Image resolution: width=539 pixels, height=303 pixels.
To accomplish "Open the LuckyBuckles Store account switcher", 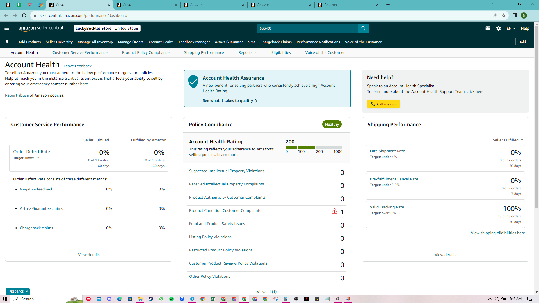I will (107, 28).
